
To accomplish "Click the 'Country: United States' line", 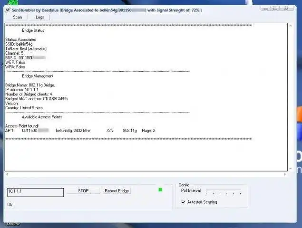I will pos(24,108).
